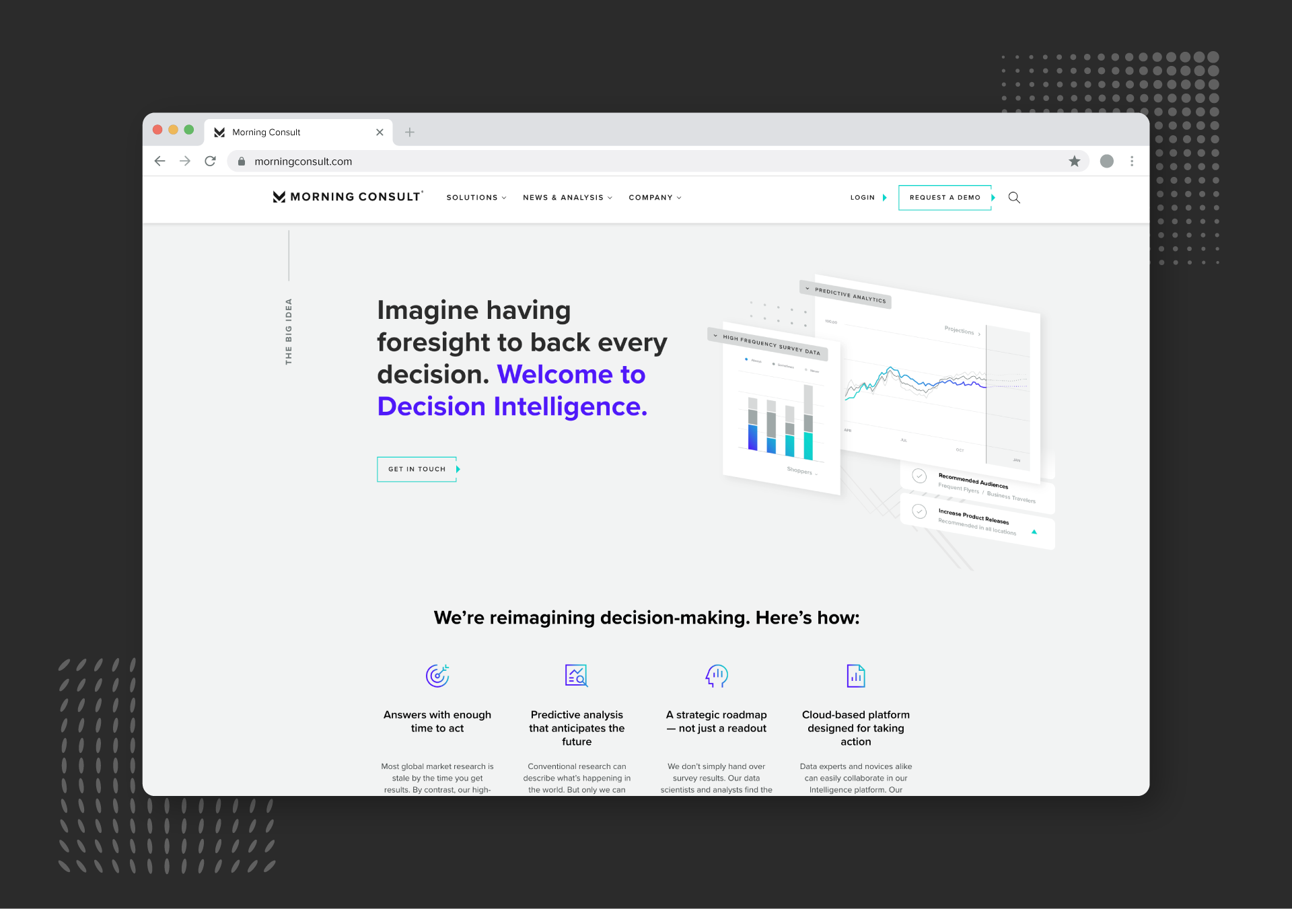Click the Get in Touch button

417,470
